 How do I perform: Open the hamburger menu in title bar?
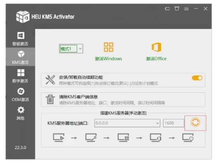click(x=187, y=9)
